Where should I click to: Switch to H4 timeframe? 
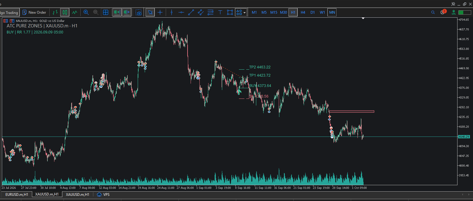point(303,12)
